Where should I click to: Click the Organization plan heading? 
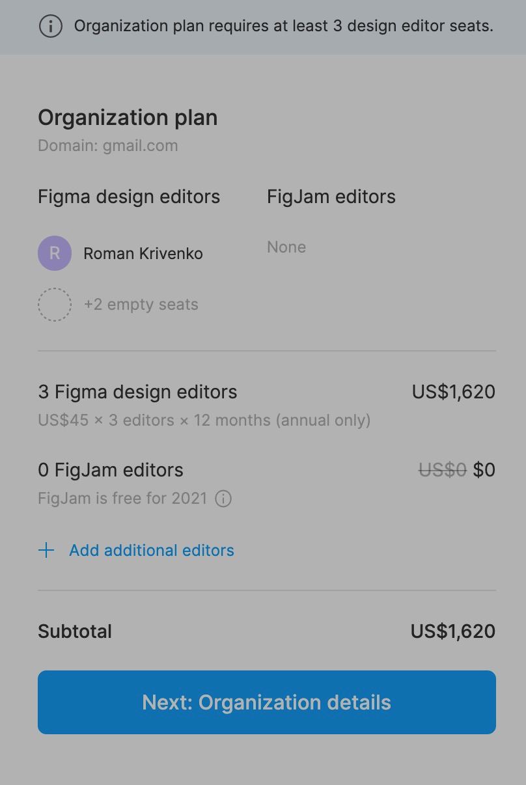pos(128,118)
